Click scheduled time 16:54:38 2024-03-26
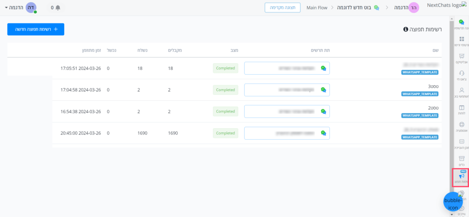469x217 pixels. [x=81, y=112]
